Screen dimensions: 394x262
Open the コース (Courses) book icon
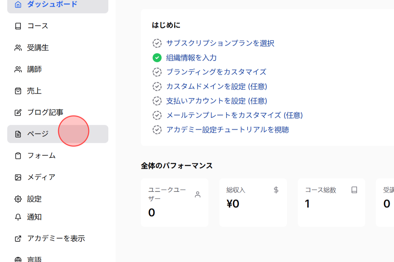pyautogui.click(x=18, y=26)
